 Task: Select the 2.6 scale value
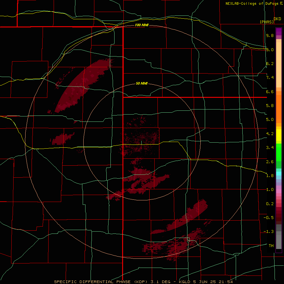pos(270,162)
